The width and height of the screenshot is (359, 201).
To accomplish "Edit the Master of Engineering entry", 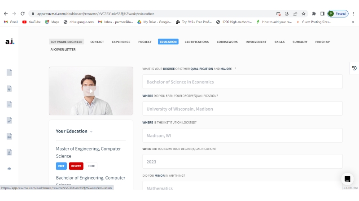I will [61, 166].
